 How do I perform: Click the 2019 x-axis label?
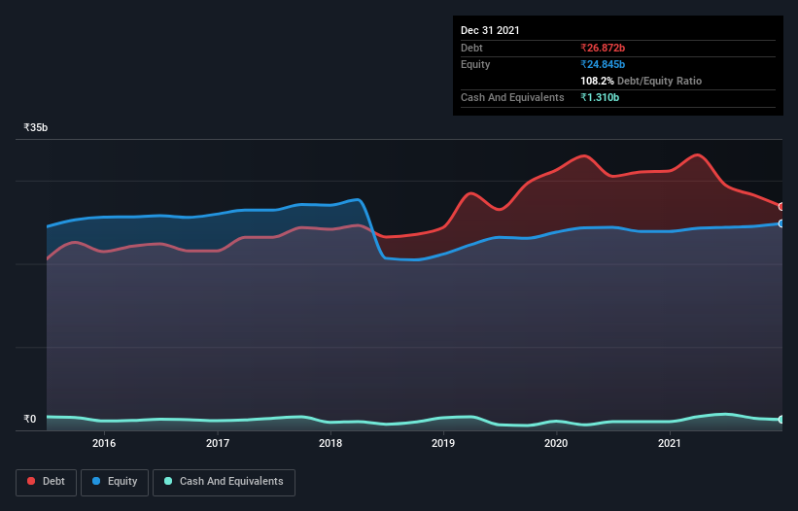(x=443, y=443)
